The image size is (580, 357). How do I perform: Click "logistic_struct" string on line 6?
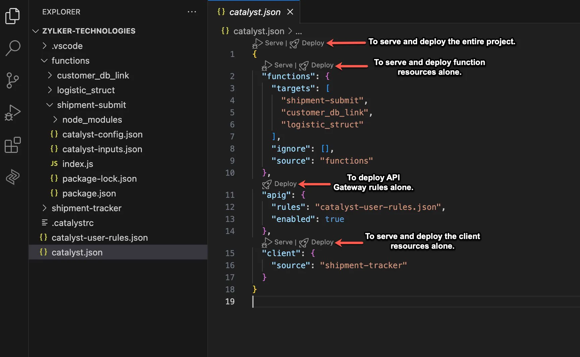click(322, 125)
